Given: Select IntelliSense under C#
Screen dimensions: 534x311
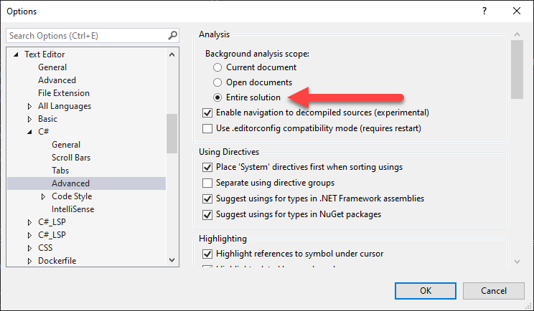Looking at the screenshot, I should [x=72, y=209].
